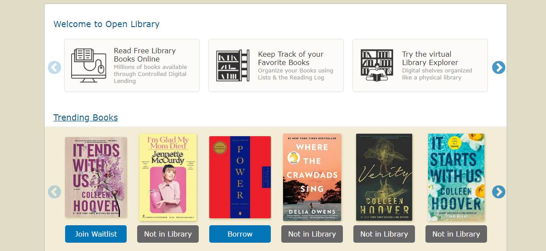Borrow the 48 Laws of Power book

(240, 234)
